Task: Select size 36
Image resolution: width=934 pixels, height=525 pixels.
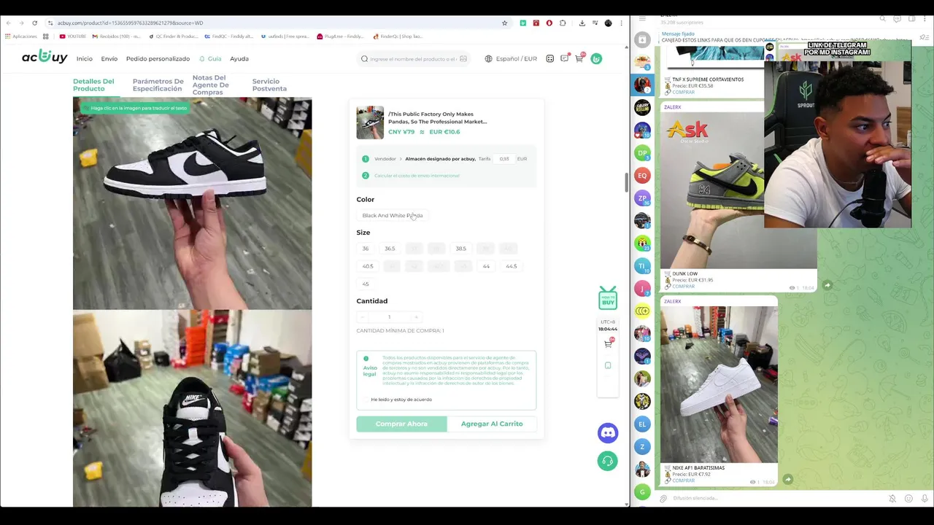Action: (366, 249)
